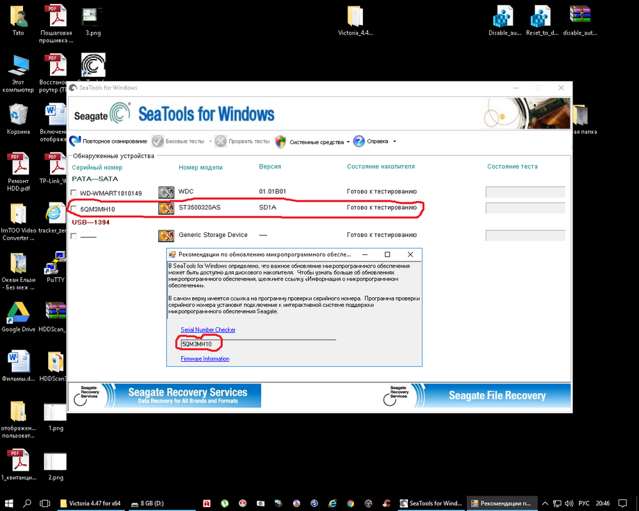Open the Этот компьютер desktop icon
The width and height of the screenshot is (639, 511).
tap(18, 74)
